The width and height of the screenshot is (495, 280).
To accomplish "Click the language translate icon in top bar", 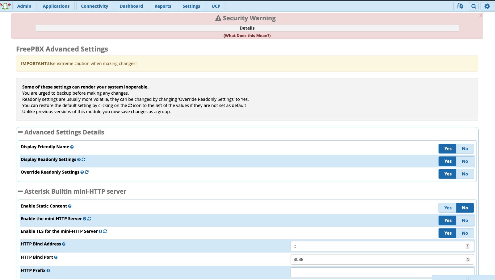I will pyautogui.click(x=460, y=6).
